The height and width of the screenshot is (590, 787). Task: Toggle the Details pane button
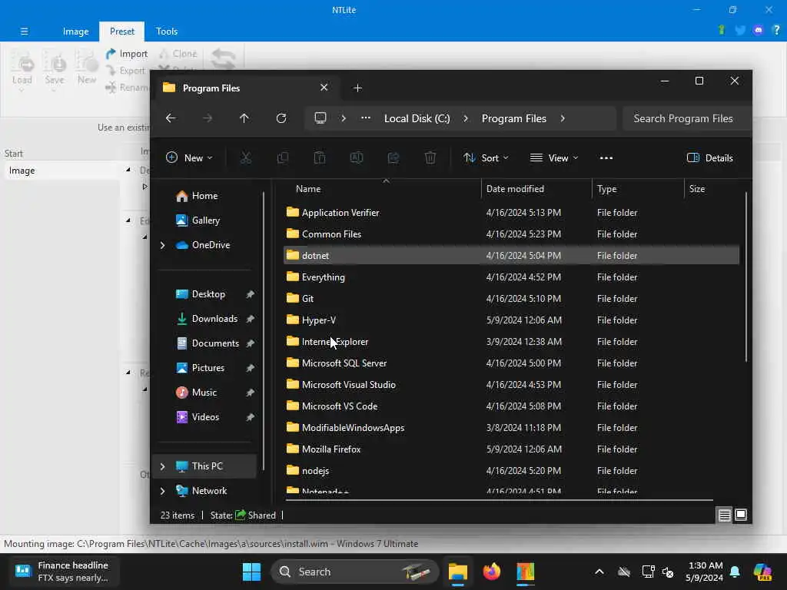click(x=709, y=158)
